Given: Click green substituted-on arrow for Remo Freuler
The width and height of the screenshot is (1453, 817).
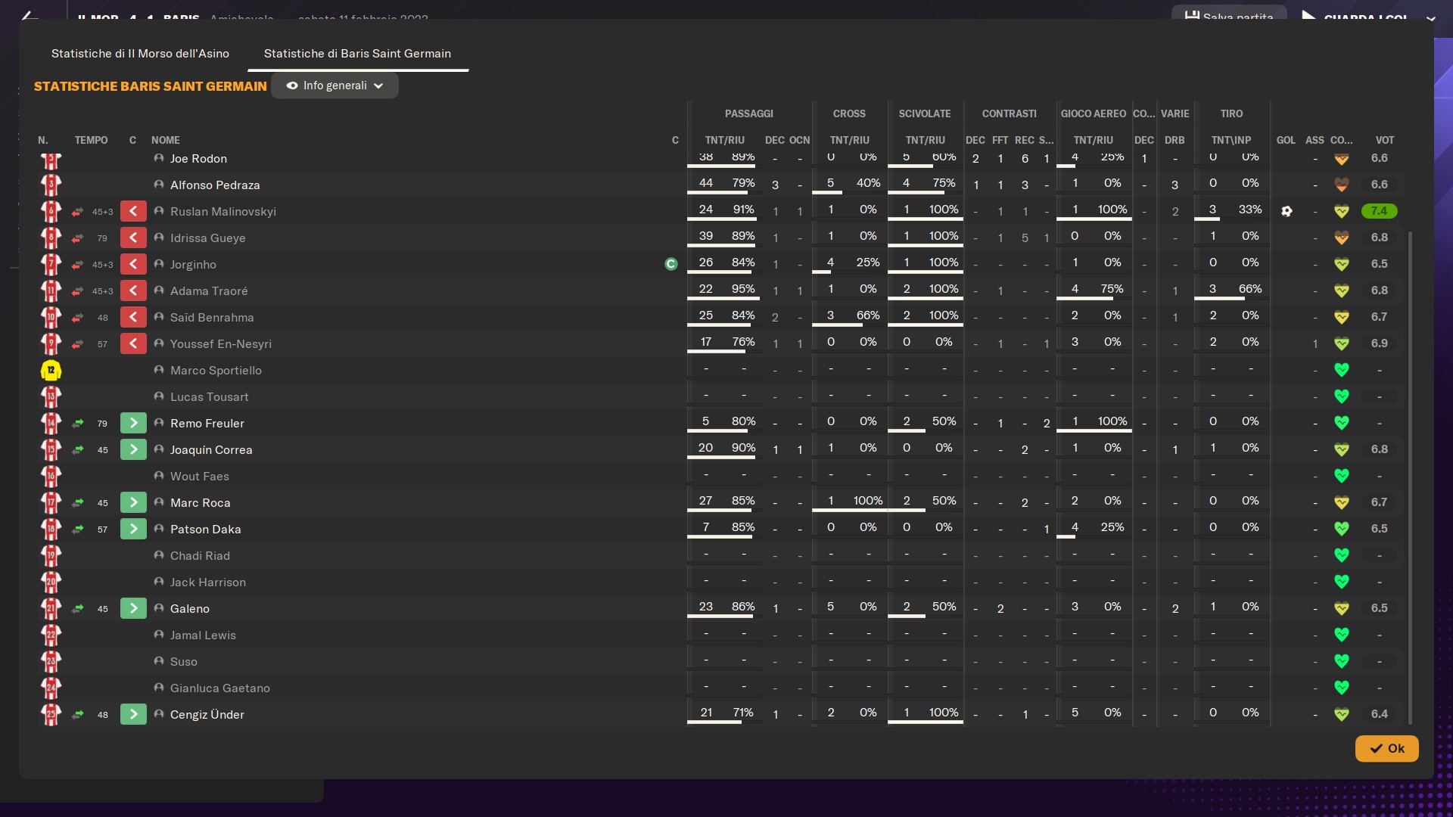Looking at the screenshot, I should pyautogui.click(x=133, y=423).
